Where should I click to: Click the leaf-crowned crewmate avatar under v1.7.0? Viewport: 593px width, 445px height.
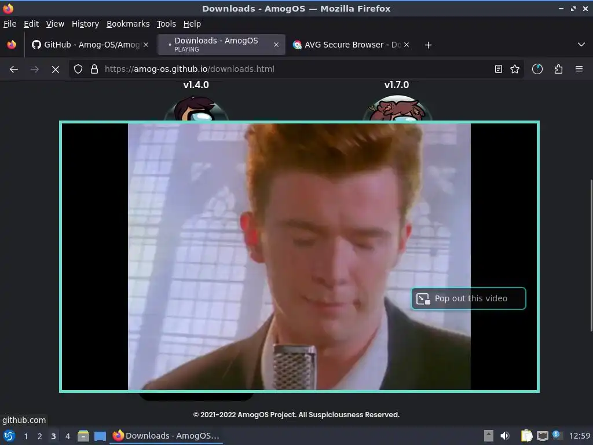pos(397,108)
